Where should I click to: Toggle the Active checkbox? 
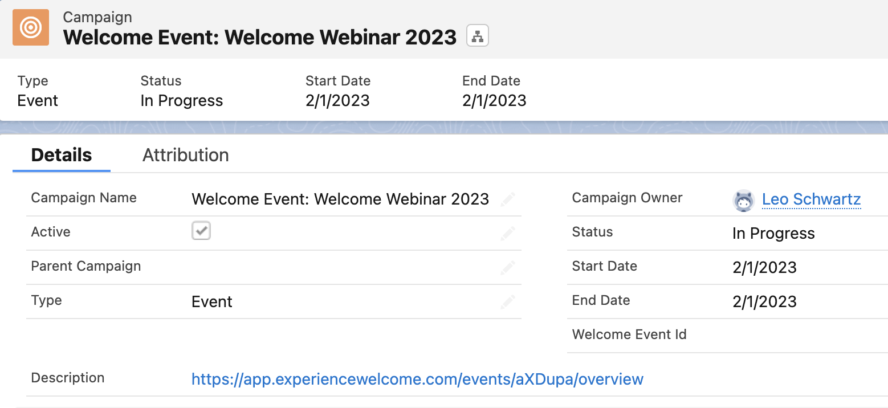(201, 231)
